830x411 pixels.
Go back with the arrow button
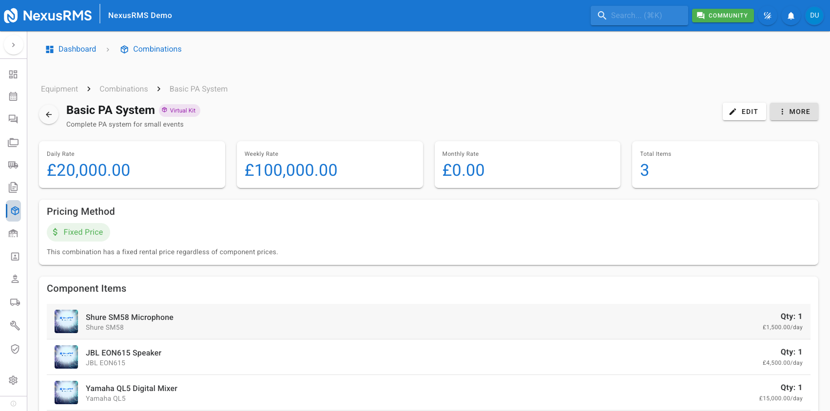click(49, 114)
